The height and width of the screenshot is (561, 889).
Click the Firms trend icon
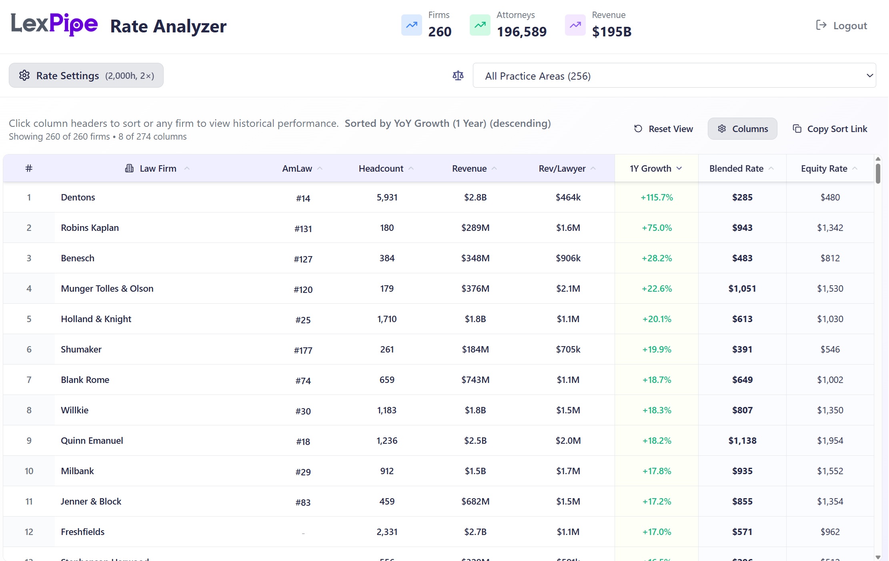click(x=411, y=25)
